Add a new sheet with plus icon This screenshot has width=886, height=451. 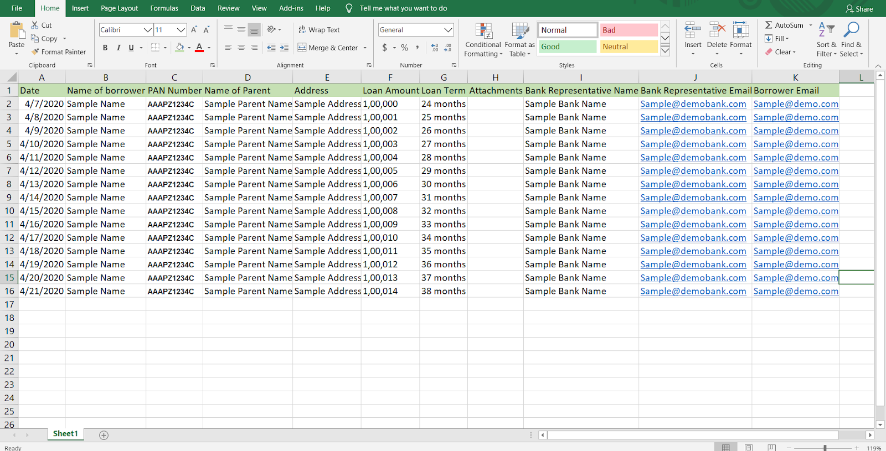point(104,435)
